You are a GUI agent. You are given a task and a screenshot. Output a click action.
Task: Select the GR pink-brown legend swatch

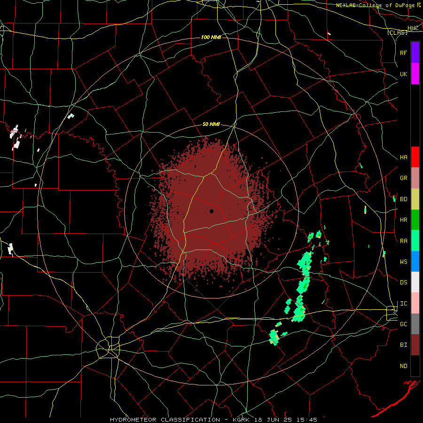[x=415, y=178]
